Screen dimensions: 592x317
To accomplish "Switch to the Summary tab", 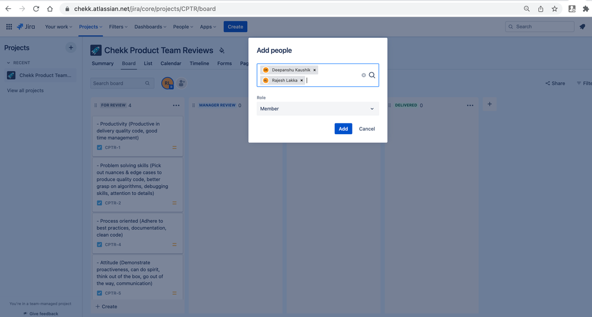I will pyautogui.click(x=103, y=63).
